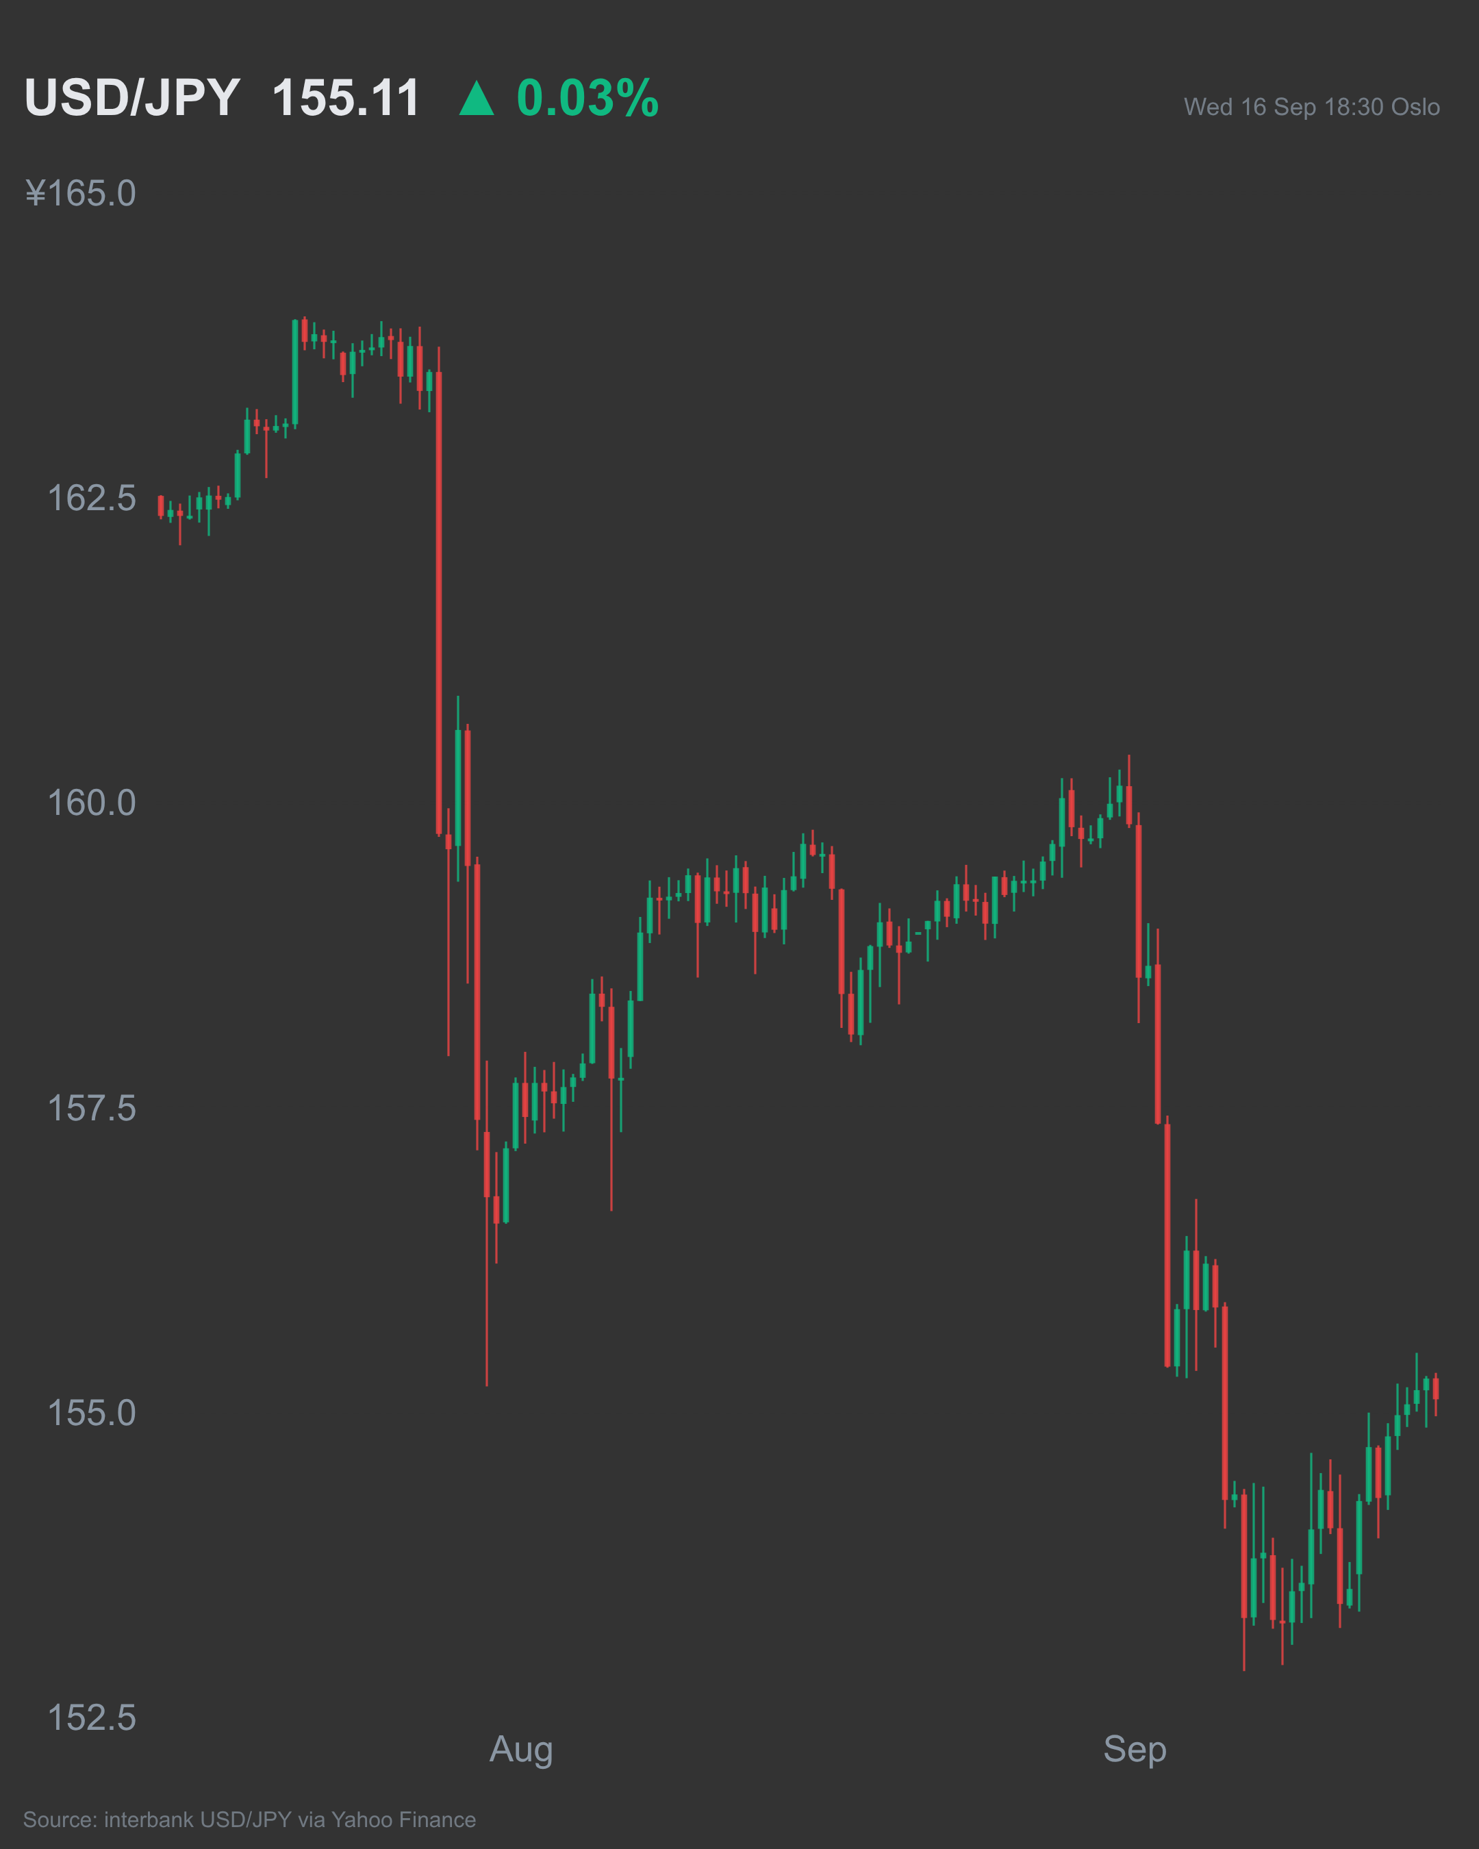1479x1849 pixels.
Task: Click the 160.0 y-axis label
Action: click(x=92, y=803)
